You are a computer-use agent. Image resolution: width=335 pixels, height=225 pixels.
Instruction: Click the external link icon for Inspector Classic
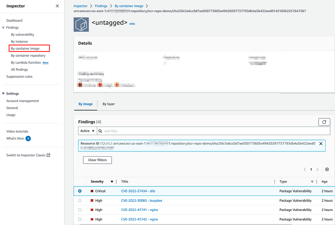tap(48, 155)
